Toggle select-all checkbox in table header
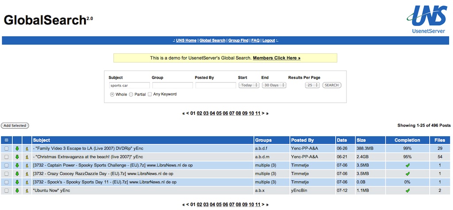453x210 pixels. 6,140
